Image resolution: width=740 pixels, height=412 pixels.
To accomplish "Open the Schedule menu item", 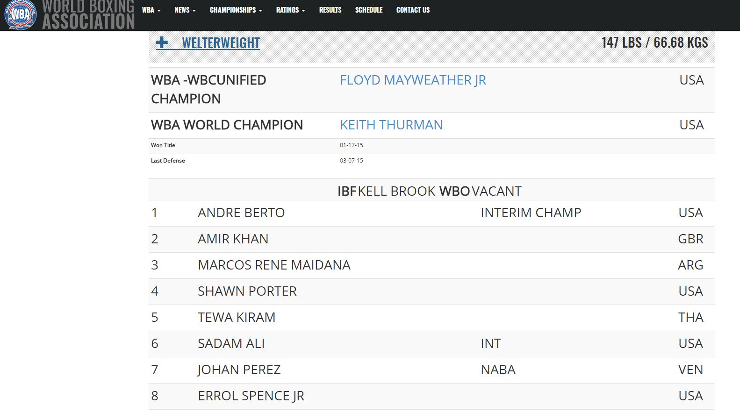I will tap(369, 10).
